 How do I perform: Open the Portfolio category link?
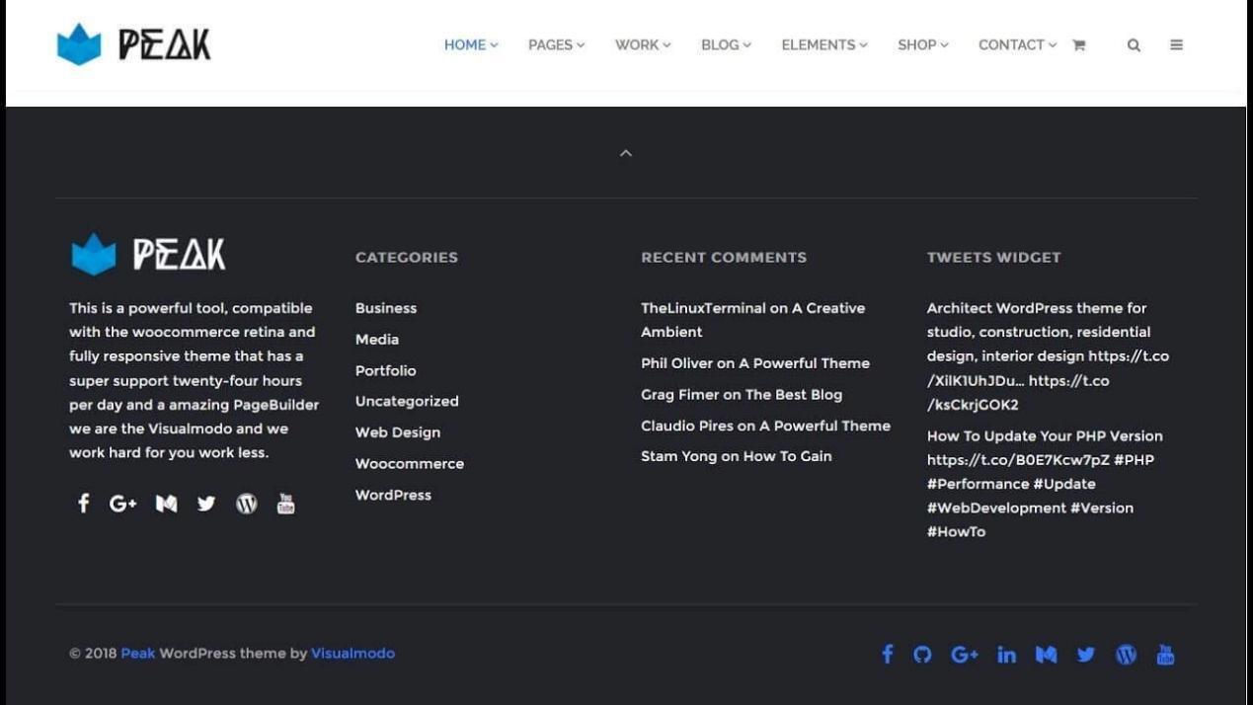click(385, 371)
